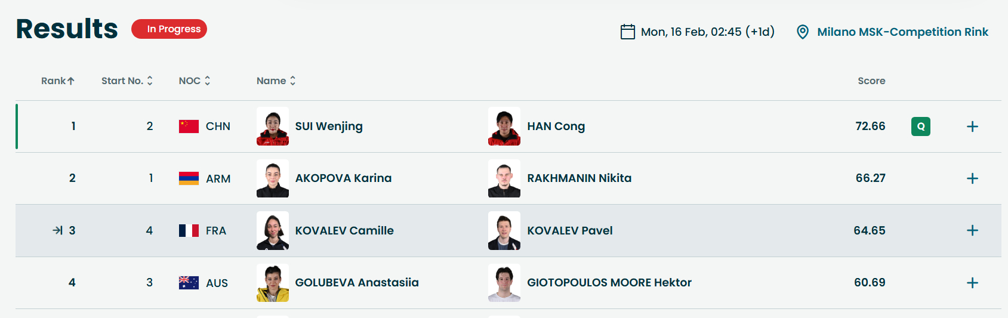Expand the AUS pair score details

972,283
